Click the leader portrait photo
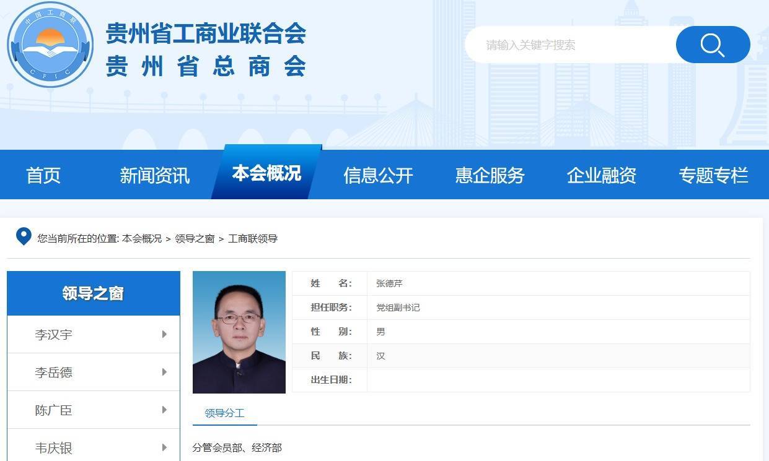Screen dimensions: 769x461 [x=239, y=332]
